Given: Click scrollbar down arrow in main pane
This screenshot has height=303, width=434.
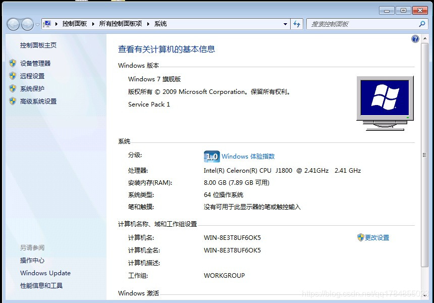Looking at the screenshot, I should [424, 295].
